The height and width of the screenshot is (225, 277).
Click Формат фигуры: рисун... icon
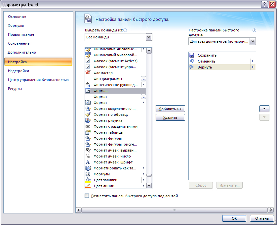click(88, 144)
